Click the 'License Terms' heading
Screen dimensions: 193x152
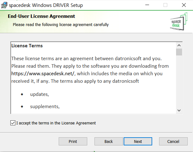(x=27, y=46)
